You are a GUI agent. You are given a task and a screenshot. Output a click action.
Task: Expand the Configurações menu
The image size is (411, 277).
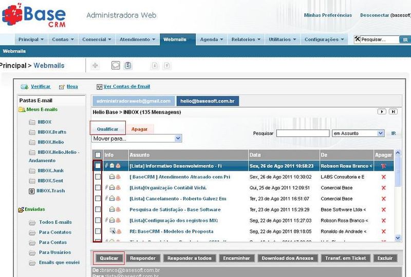pos(324,39)
